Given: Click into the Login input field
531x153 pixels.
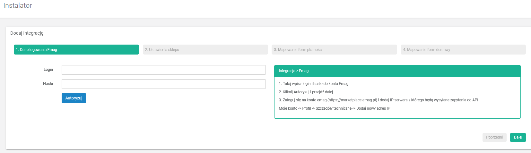Looking at the screenshot, I should pyautogui.click(x=163, y=70).
